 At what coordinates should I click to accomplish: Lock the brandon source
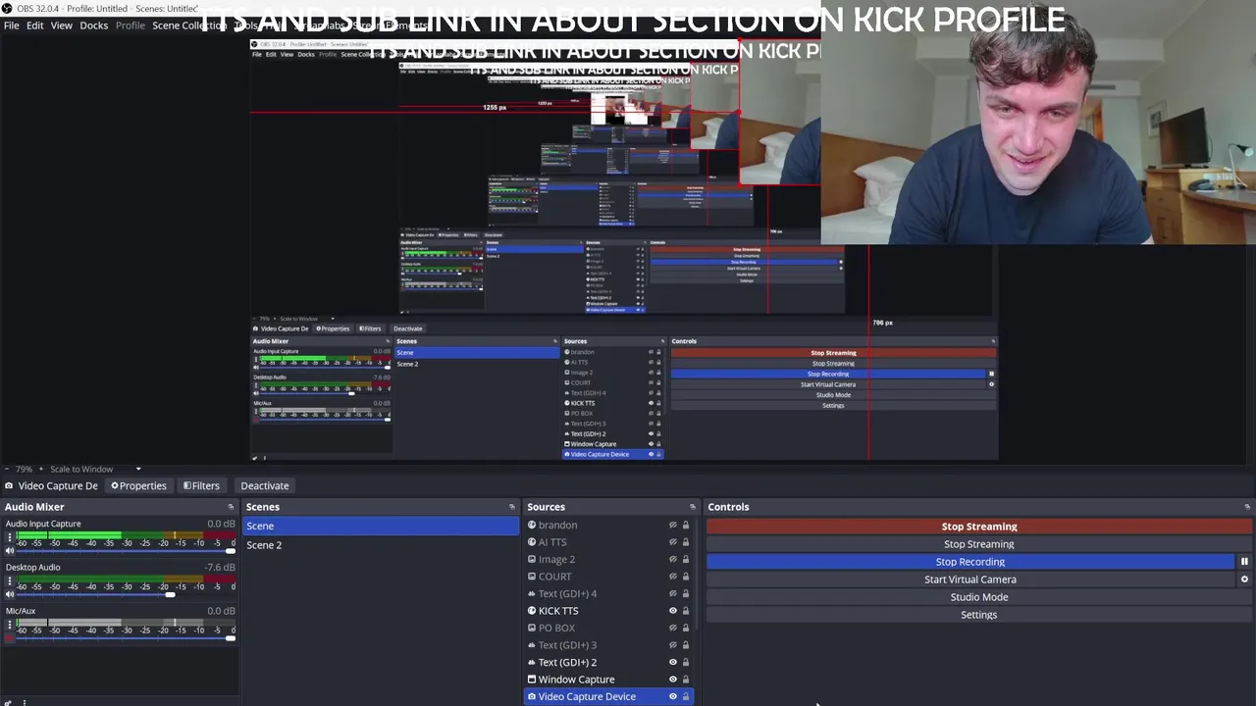point(686,526)
